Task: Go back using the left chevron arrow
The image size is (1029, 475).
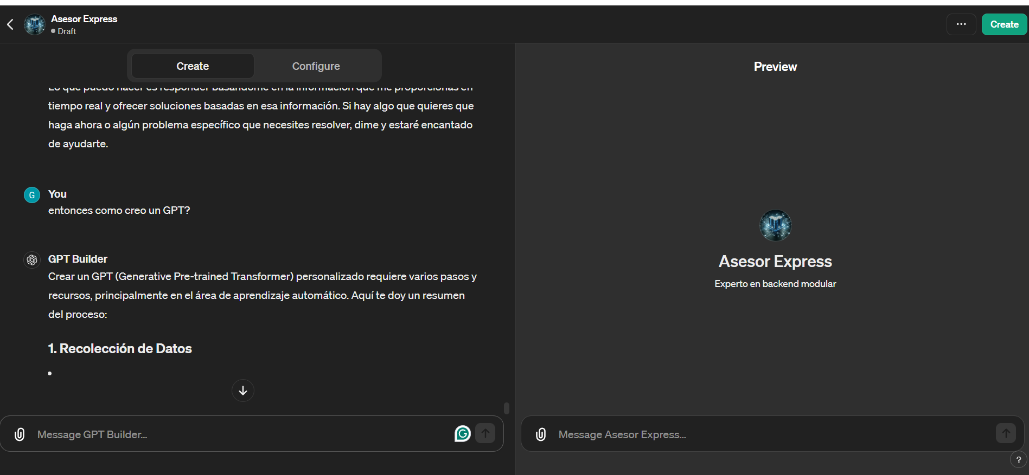Action: point(10,24)
